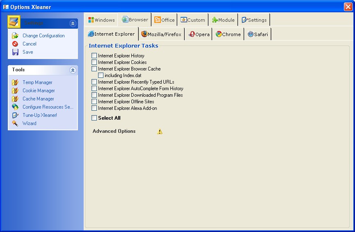This screenshot has width=355, height=232.
Task: Collapse the Settings panel chevron
Action: click(x=73, y=23)
